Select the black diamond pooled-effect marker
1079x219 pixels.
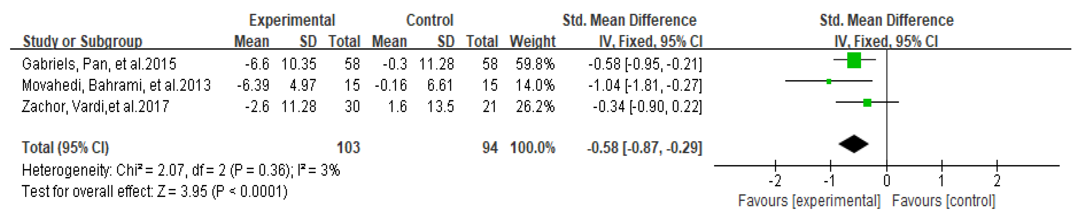pos(853,144)
